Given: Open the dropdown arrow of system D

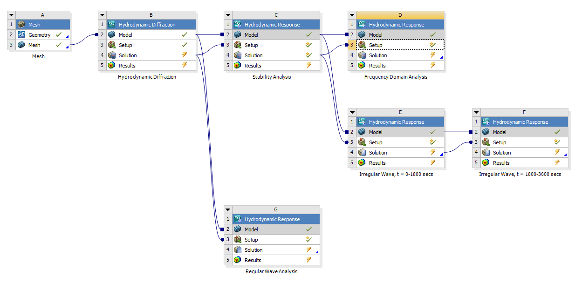Looking at the screenshot, I should tap(353, 15).
